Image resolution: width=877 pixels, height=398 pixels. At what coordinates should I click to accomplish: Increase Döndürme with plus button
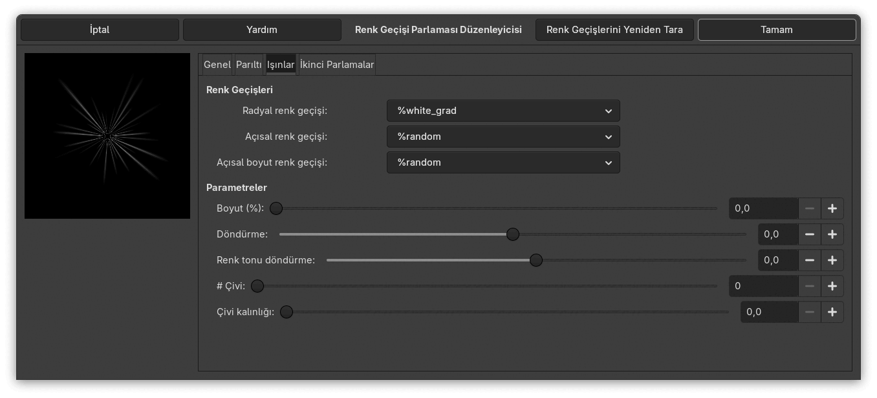tap(832, 234)
